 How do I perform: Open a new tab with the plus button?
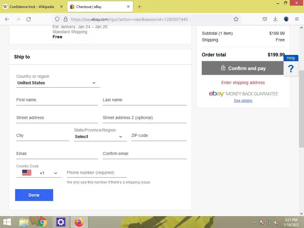[140, 7]
